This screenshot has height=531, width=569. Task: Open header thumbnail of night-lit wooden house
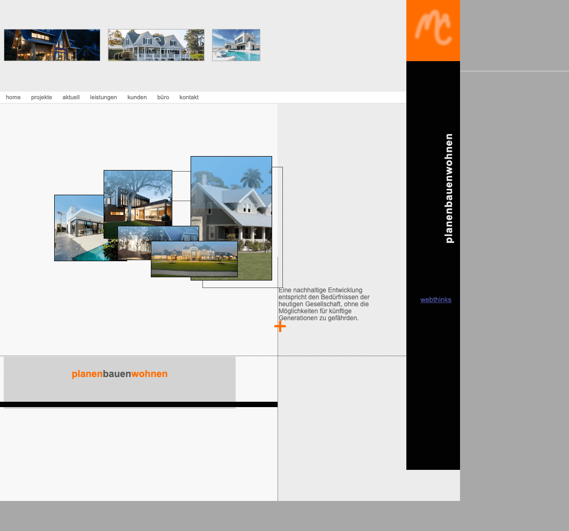(x=52, y=45)
